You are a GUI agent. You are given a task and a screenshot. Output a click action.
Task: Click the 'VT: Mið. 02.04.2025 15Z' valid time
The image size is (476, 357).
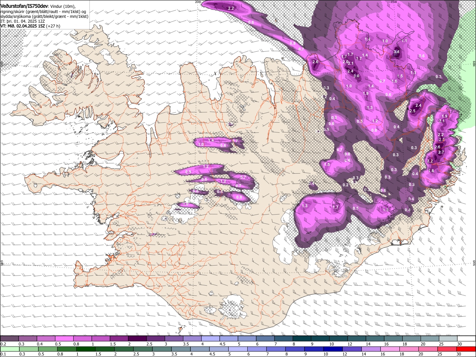23,26
